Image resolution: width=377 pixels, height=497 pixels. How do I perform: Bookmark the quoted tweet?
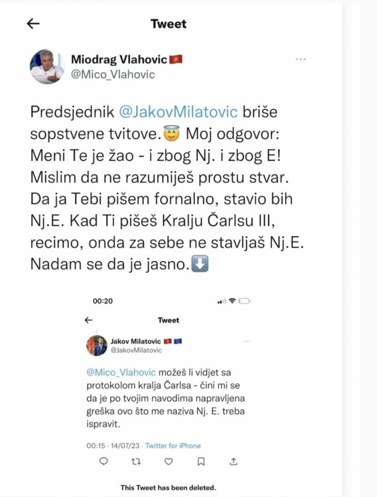click(201, 462)
